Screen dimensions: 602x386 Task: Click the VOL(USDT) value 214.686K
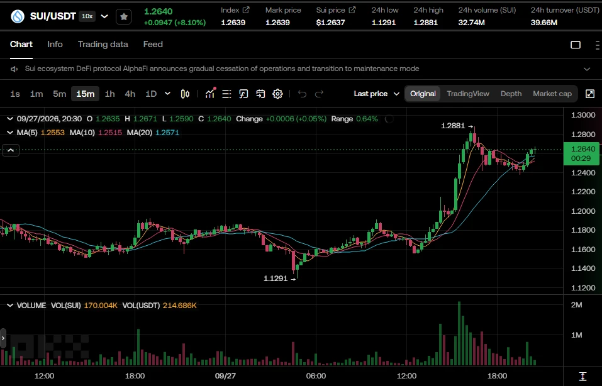point(180,306)
